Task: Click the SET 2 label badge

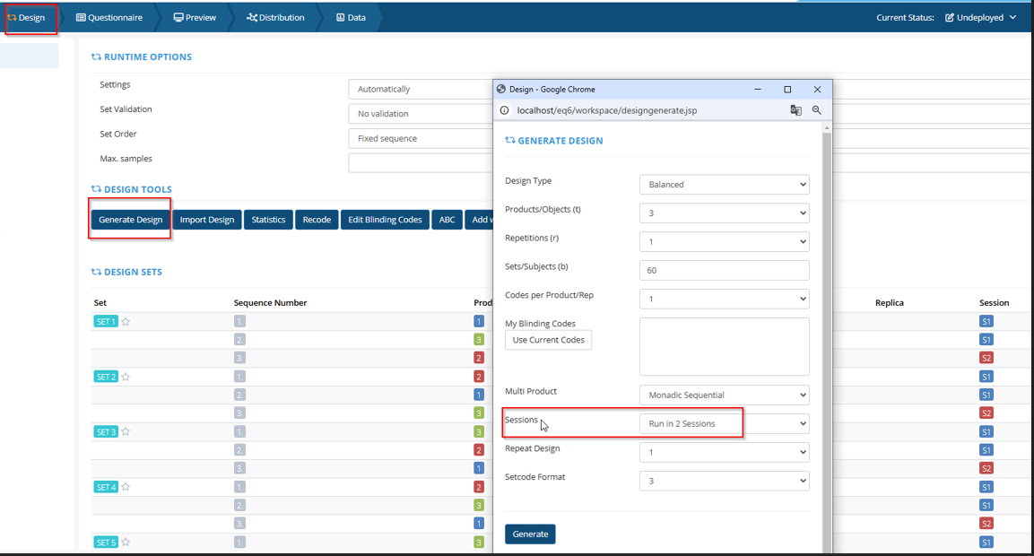Action: pos(106,377)
